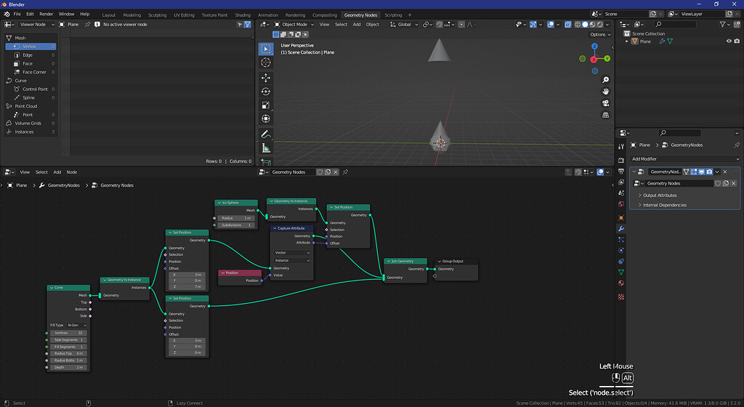Open the File menu
The image size is (744, 407).
pos(17,15)
